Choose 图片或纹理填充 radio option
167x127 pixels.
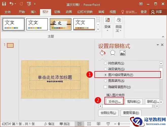tap(118, 75)
